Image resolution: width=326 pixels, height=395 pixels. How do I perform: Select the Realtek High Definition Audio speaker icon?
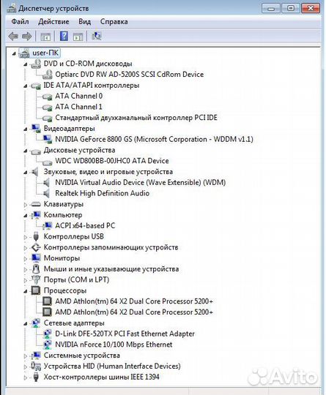pos(46,193)
